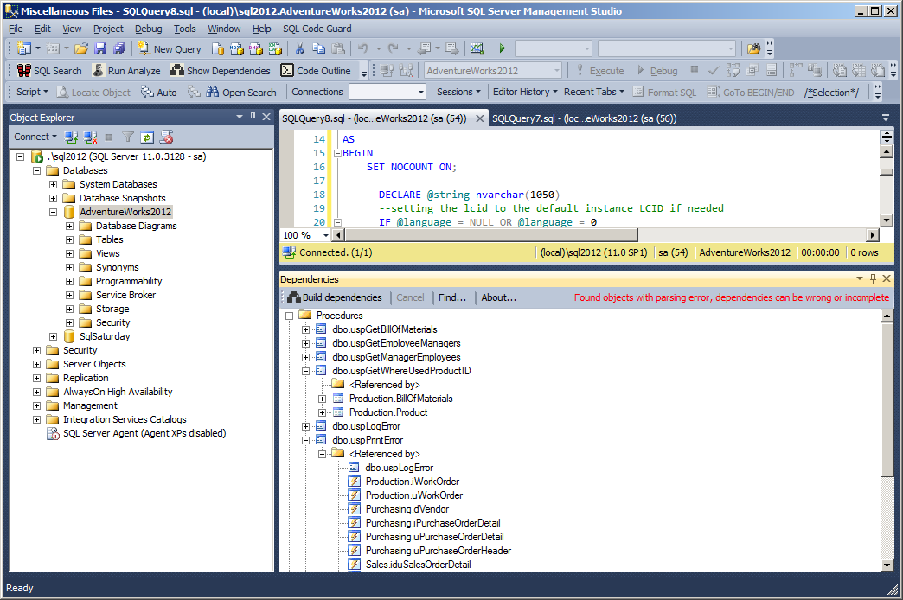Viewport: 903px width, 600px height.
Task: Run Analyze from SQL Code Guard toolbar
Action: 126,71
